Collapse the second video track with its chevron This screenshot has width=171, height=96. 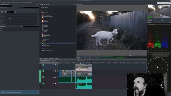coord(42,71)
